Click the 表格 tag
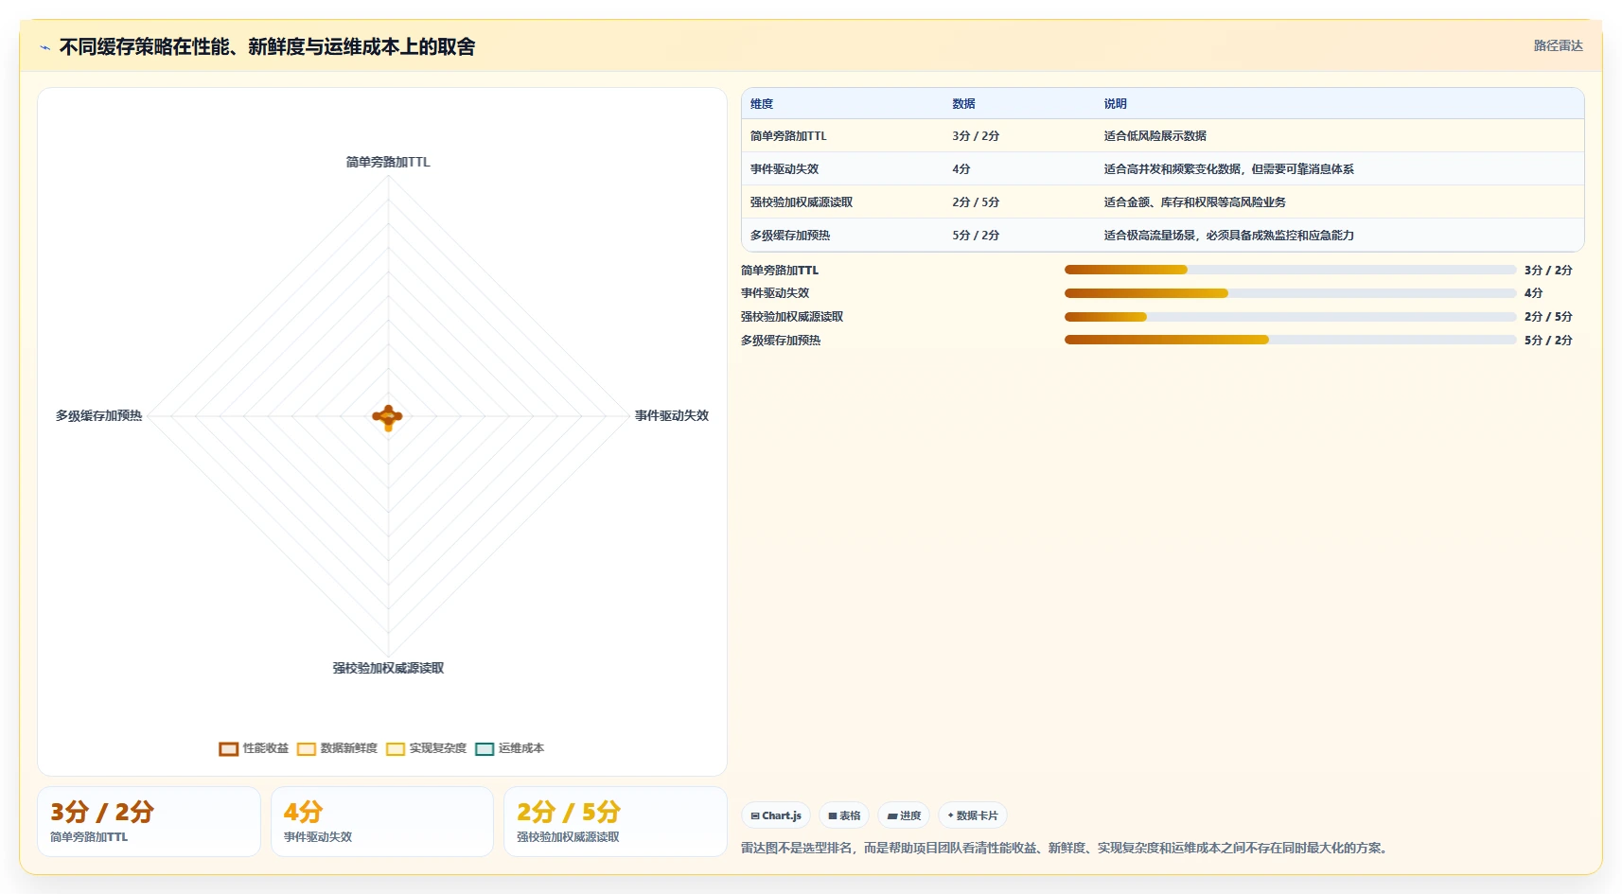 click(x=844, y=815)
